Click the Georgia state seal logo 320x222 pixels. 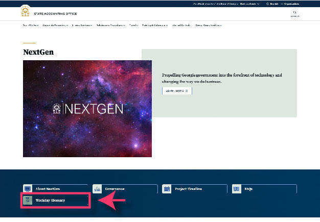(26, 11)
